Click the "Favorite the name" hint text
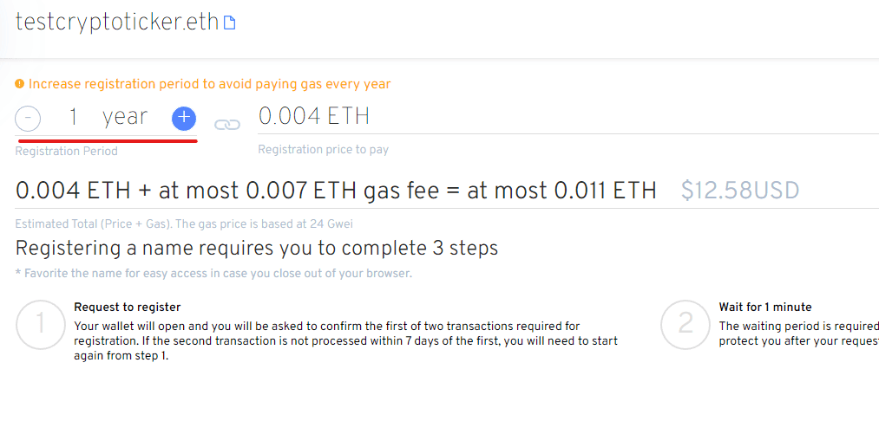The image size is (879, 421). tap(213, 274)
